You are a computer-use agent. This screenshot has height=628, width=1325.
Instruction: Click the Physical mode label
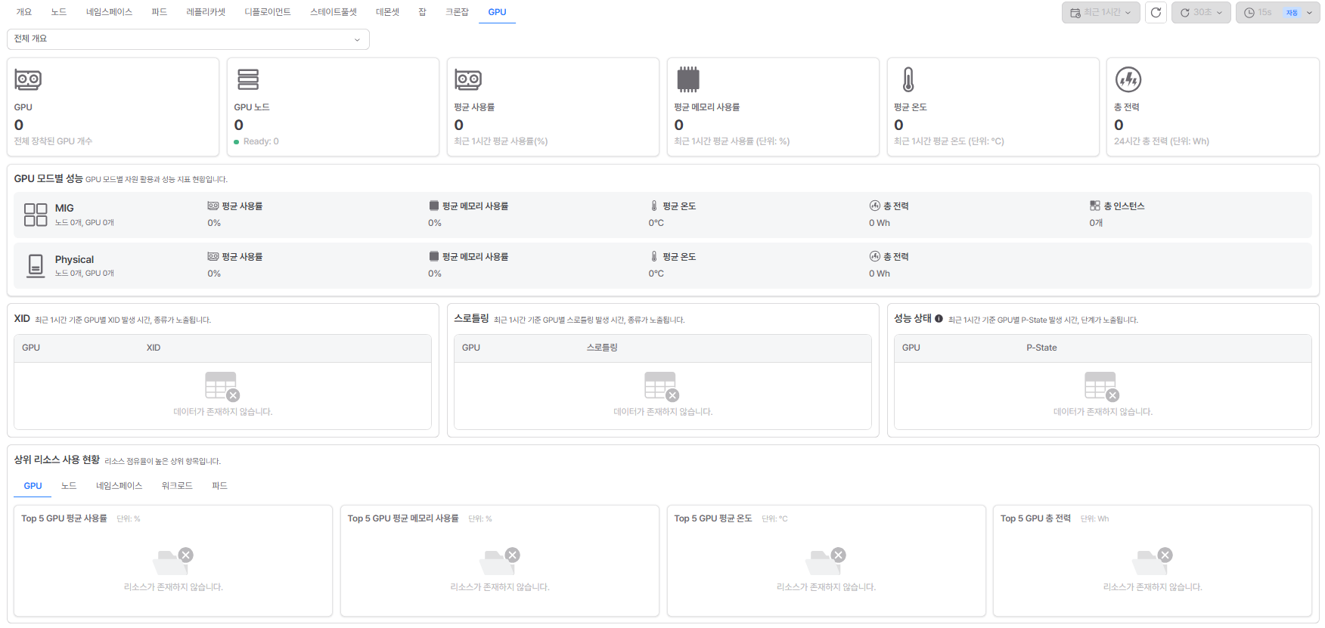[x=74, y=259]
